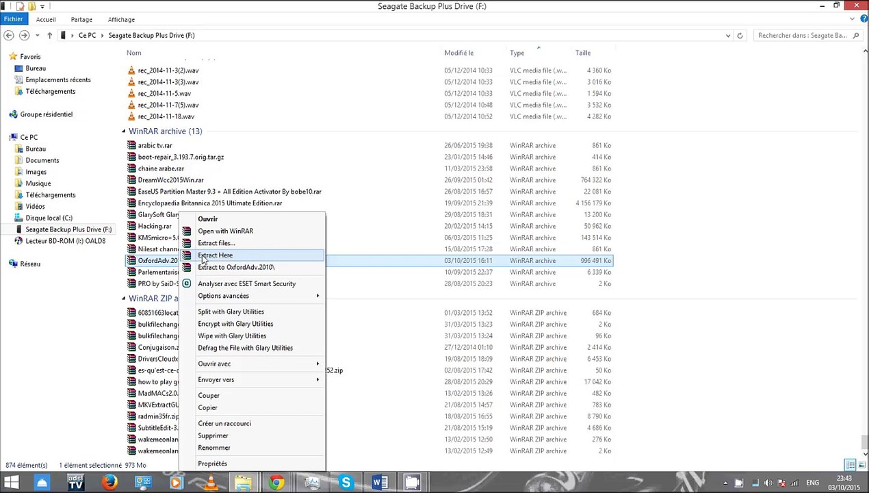
Task: Open Skype from the taskbar
Action: (x=346, y=483)
